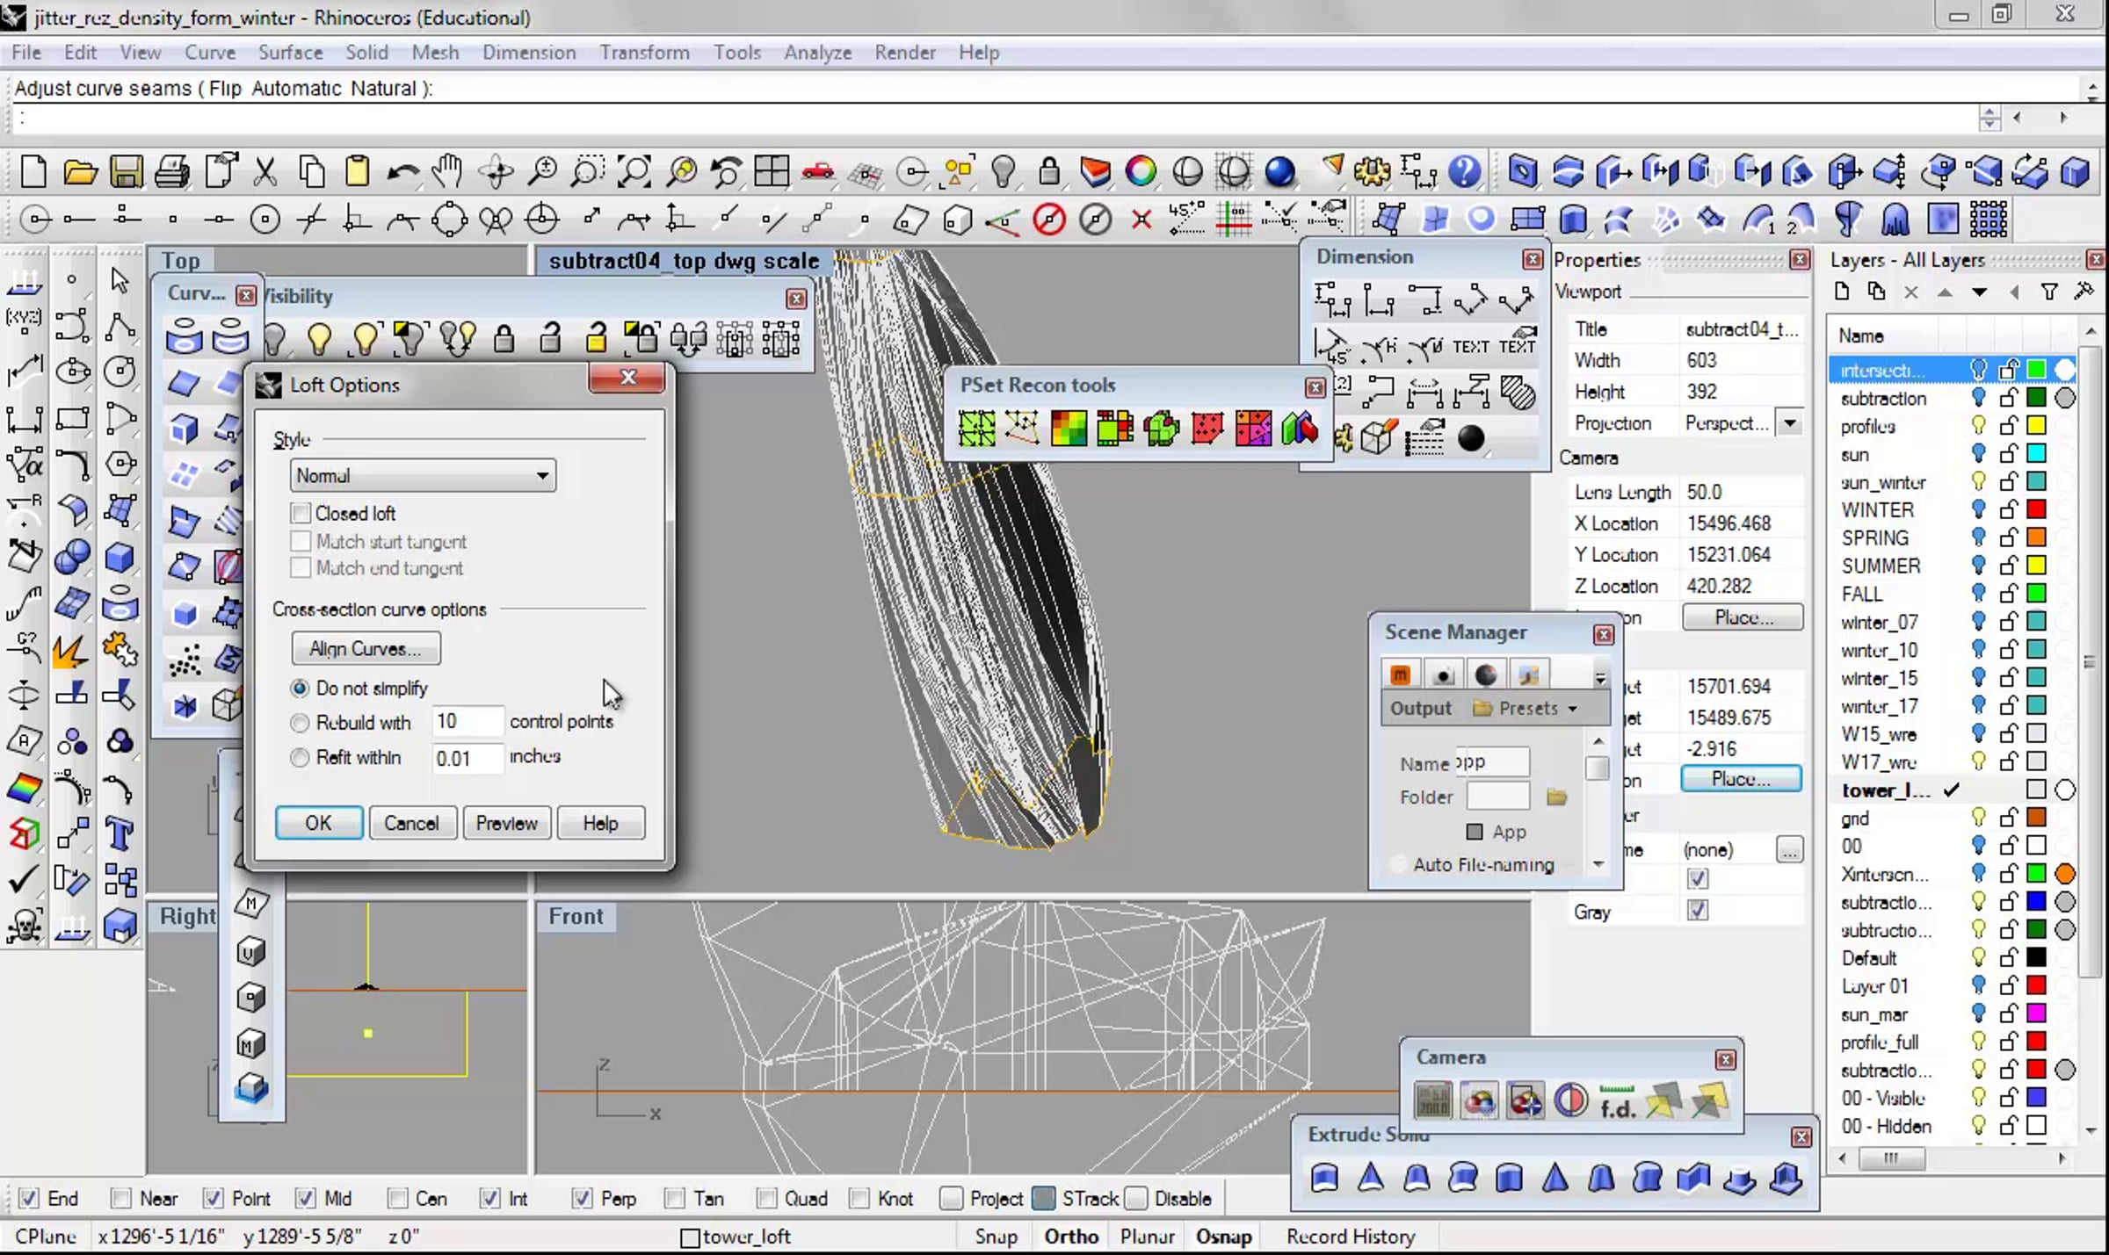Viewport: 2109px width, 1255px height.
Task: Open the Transform menu
Action: [x=644, y=53]
